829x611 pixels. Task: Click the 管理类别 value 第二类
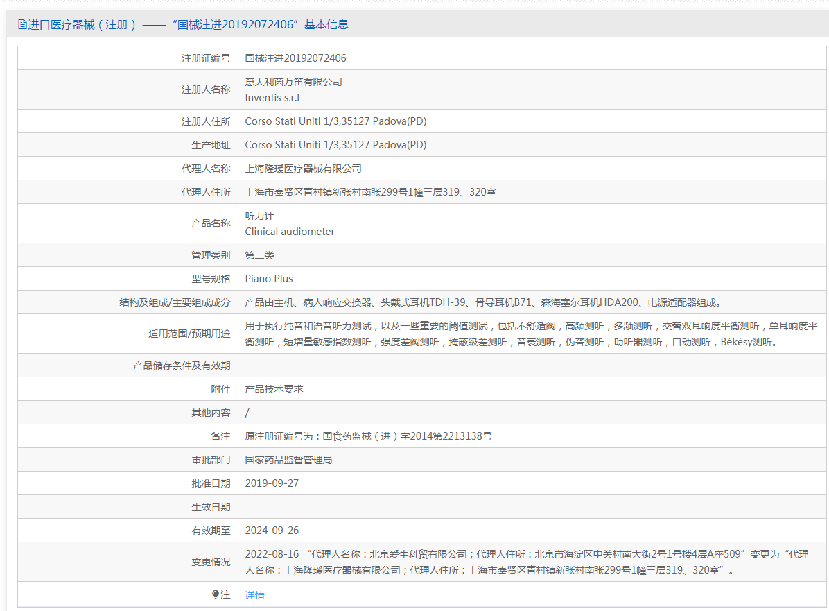(260, 255)
